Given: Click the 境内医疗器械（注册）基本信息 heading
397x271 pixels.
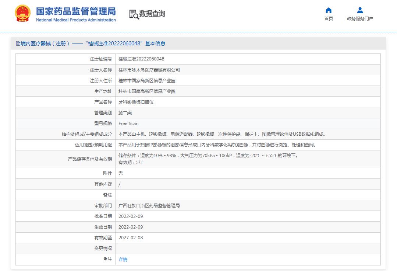Looking at the screenshot, I should click(x=91, y=44).
